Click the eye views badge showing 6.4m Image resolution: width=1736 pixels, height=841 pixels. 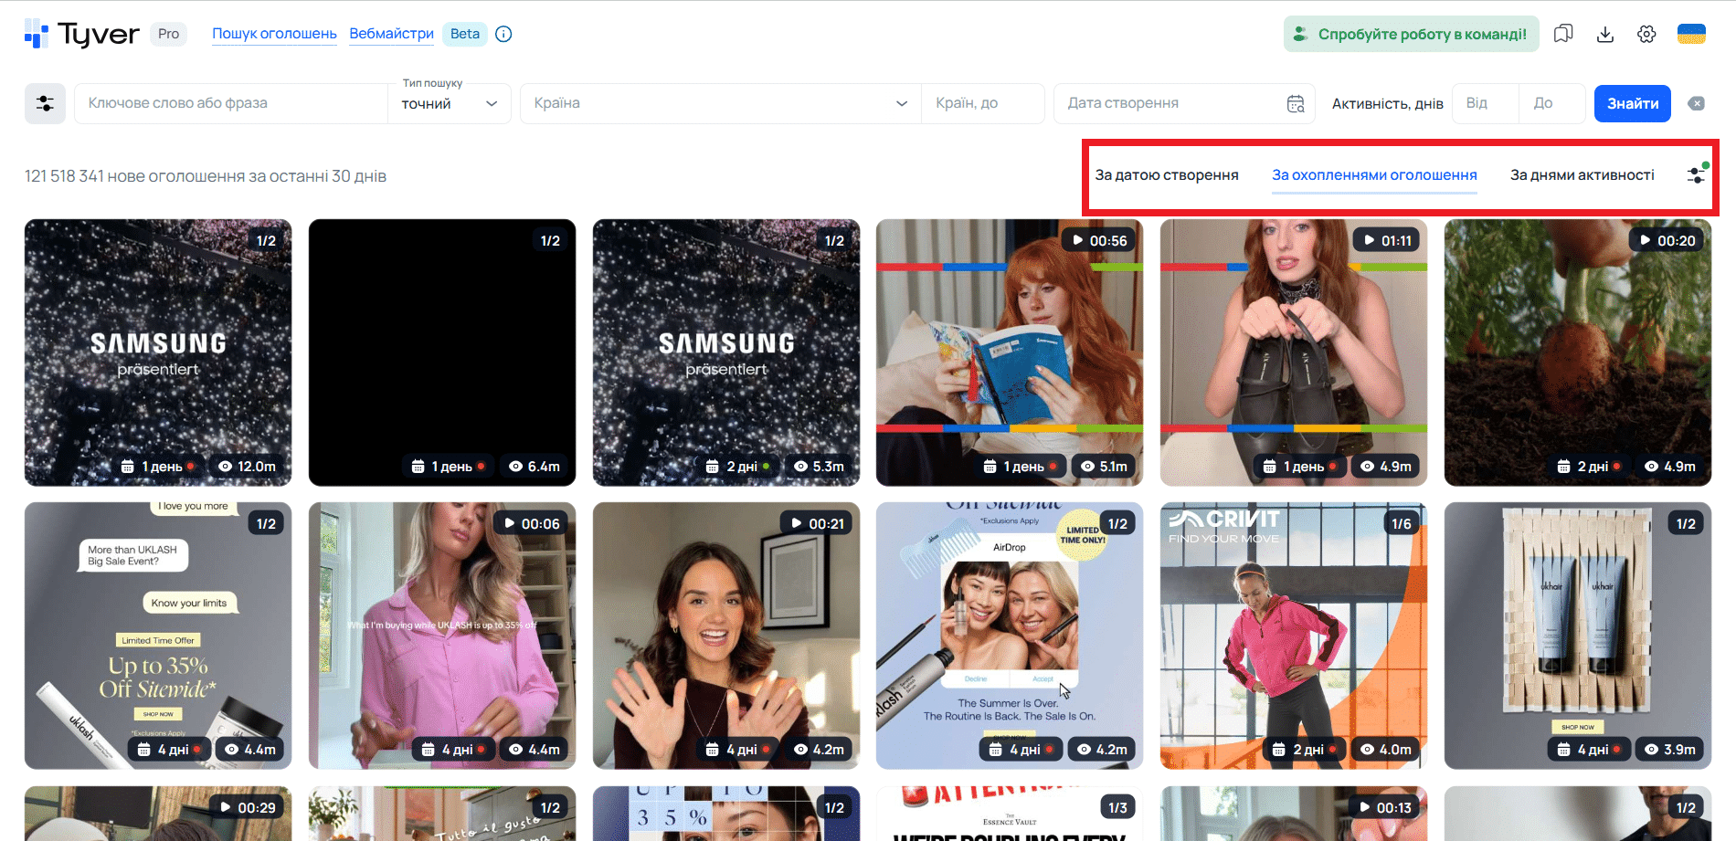click(535, 467)
